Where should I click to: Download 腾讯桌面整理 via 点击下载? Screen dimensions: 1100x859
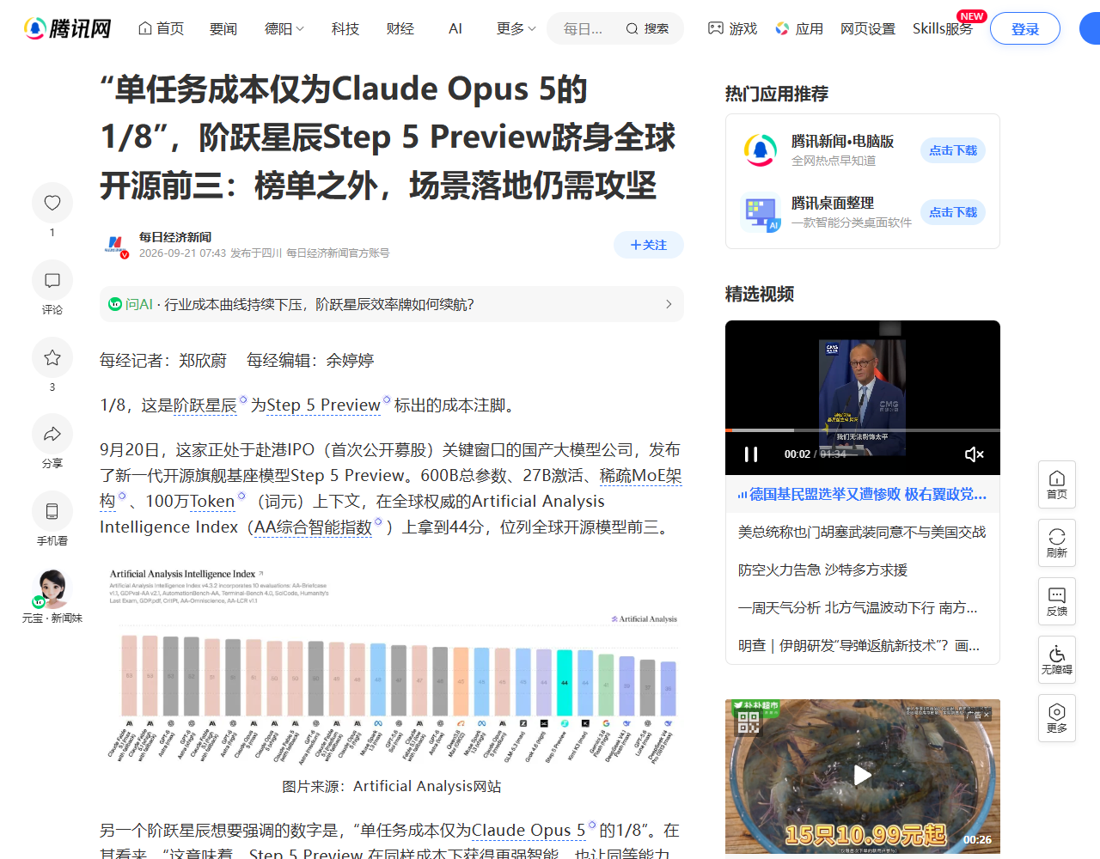(953, 212)
